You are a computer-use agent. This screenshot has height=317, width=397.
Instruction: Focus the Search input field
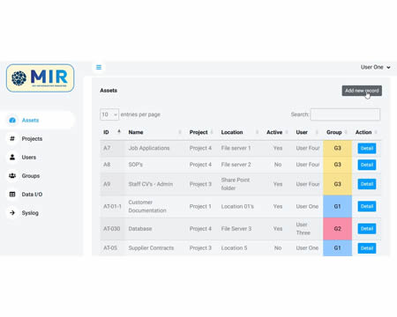click(x=345, y=114)
